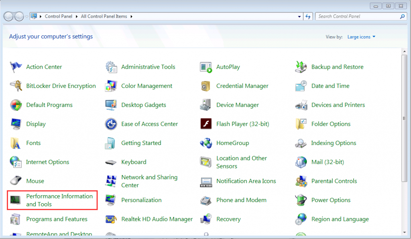Open the Credential Manager safe icon
This screenshot has height=239, width=411.
206,86
